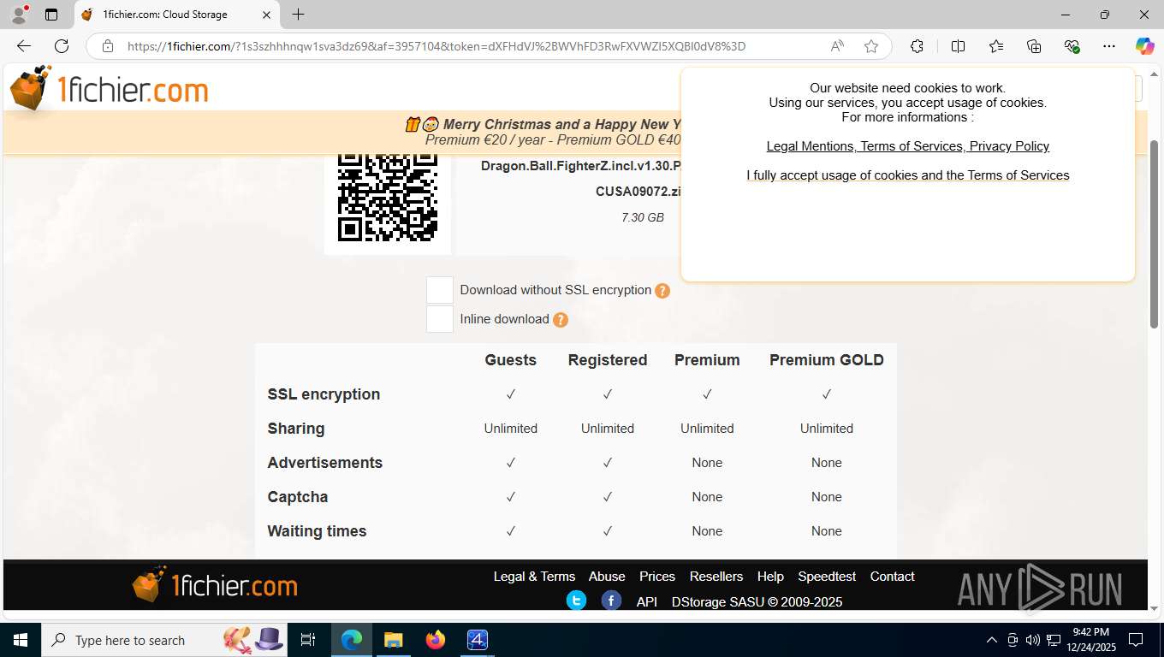Open the Favorites list icon
The height and width of the screenshot is (657, 1164).
996,46
